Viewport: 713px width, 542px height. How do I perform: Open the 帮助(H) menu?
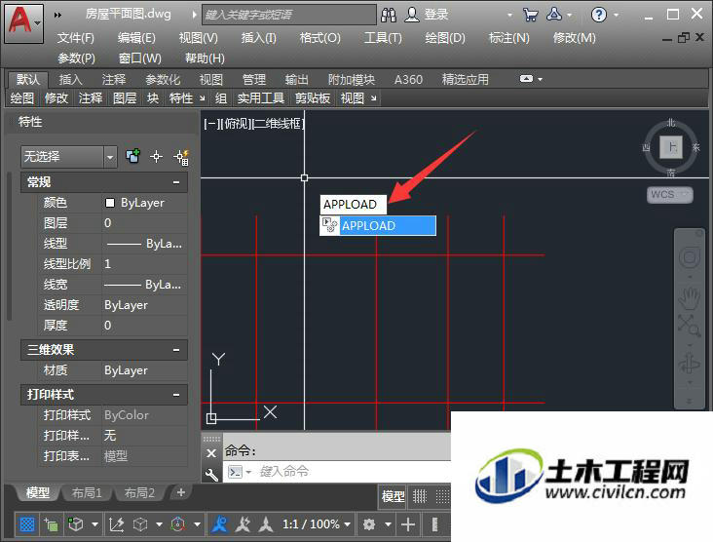click(205, 58)
